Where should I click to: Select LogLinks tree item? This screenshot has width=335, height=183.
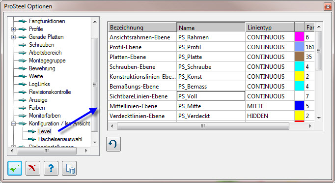click(x=39, y=84)
